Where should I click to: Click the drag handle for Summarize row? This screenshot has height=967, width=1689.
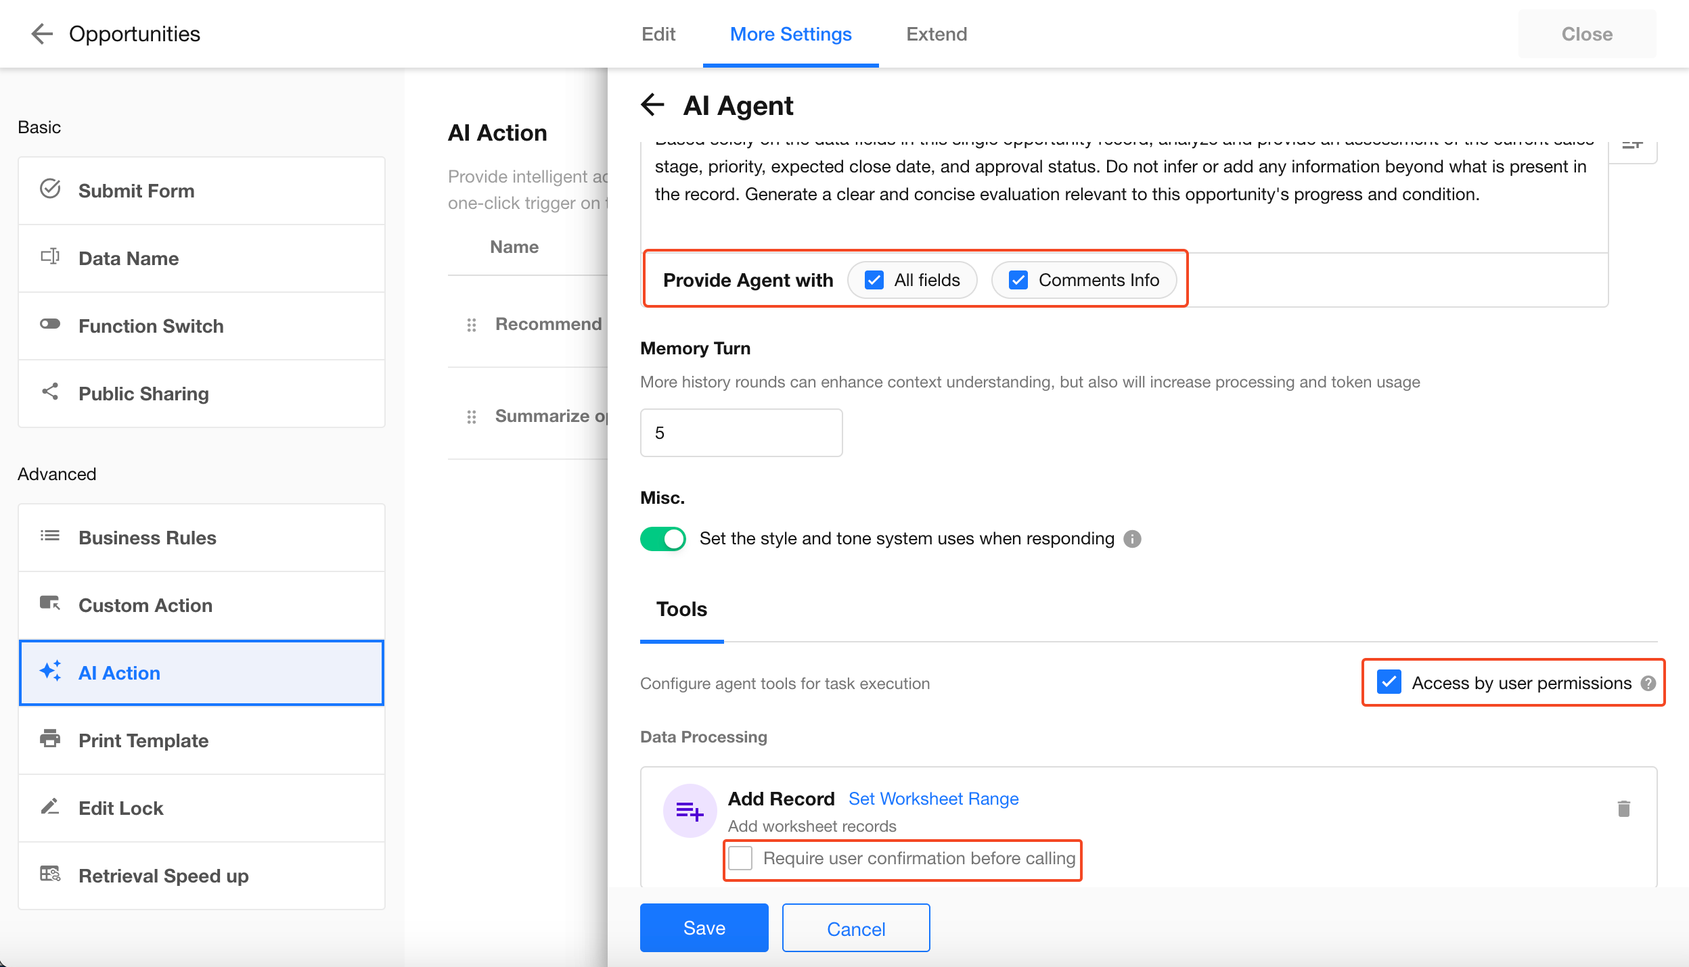click(x=472, y=417)
